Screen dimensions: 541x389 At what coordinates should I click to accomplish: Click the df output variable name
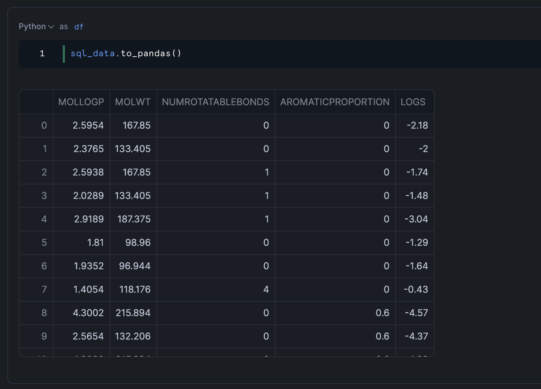[79, 27]
